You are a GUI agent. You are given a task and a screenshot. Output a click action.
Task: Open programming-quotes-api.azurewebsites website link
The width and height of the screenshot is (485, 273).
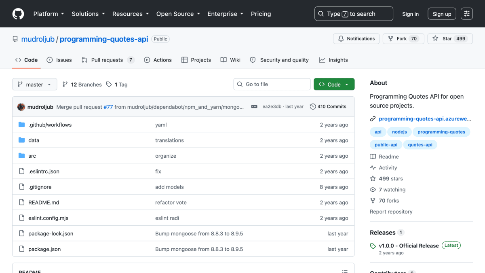[x=425, y=119]
